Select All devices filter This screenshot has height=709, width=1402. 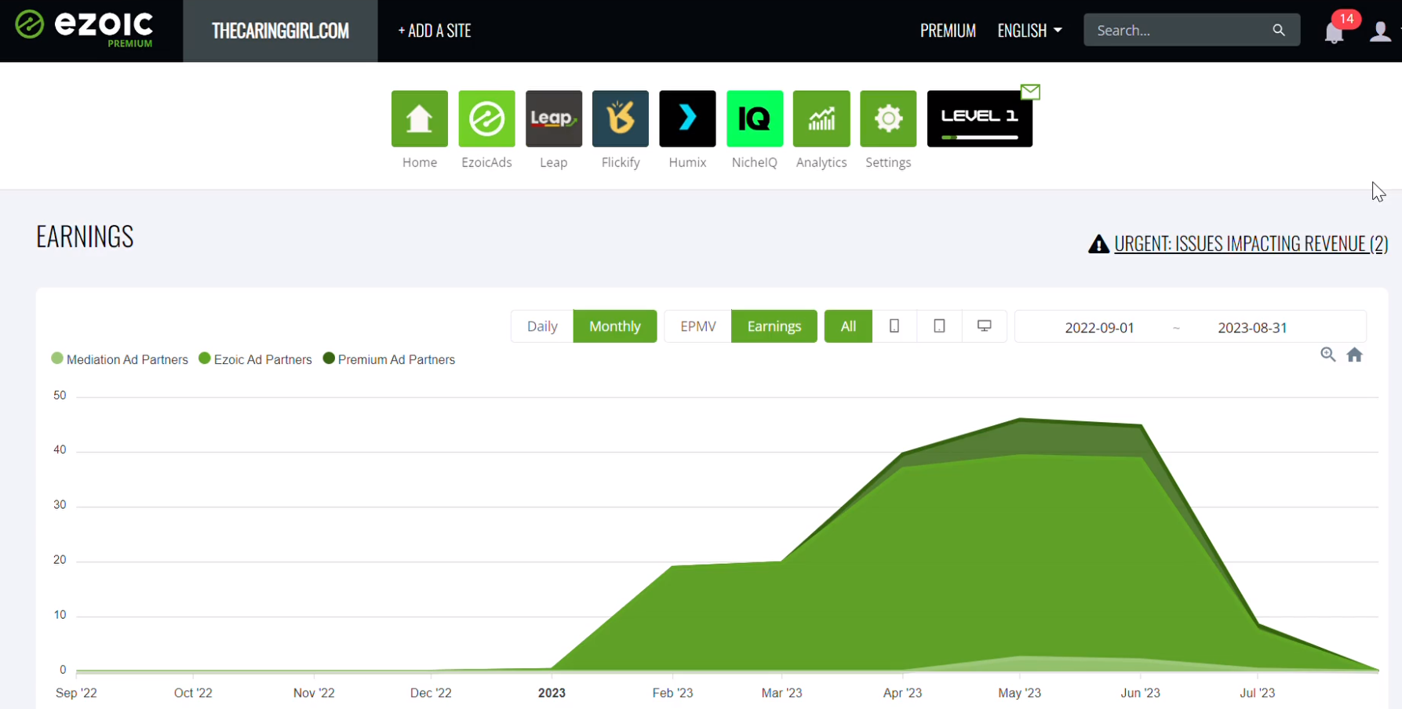pos(848,326)
